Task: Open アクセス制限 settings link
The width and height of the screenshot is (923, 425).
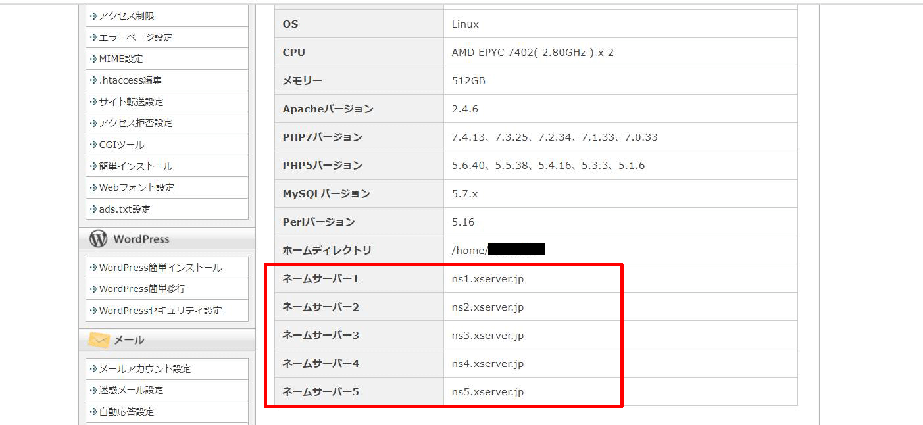Action: [126, 16]
